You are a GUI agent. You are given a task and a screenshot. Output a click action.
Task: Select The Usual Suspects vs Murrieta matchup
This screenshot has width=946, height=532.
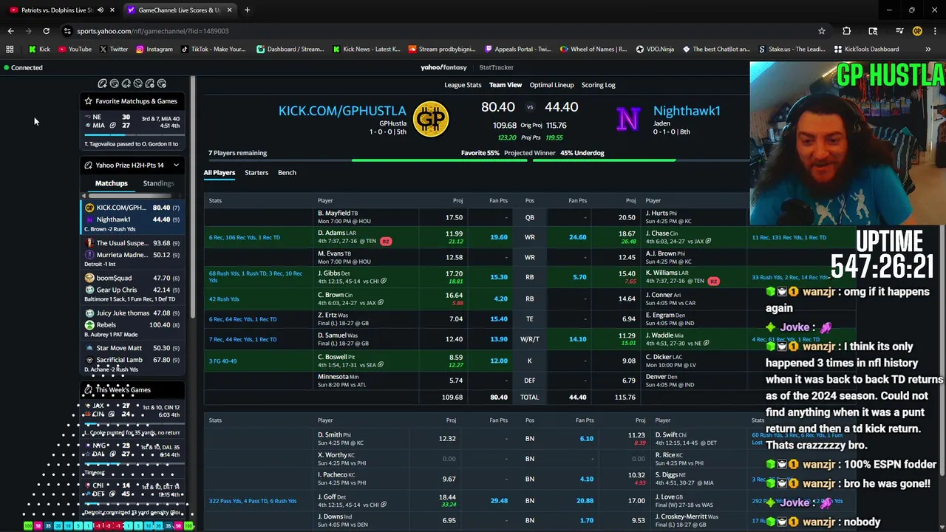(132, 254)
